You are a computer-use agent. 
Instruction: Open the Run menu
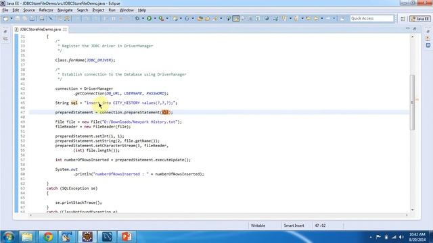coord(112,10)
